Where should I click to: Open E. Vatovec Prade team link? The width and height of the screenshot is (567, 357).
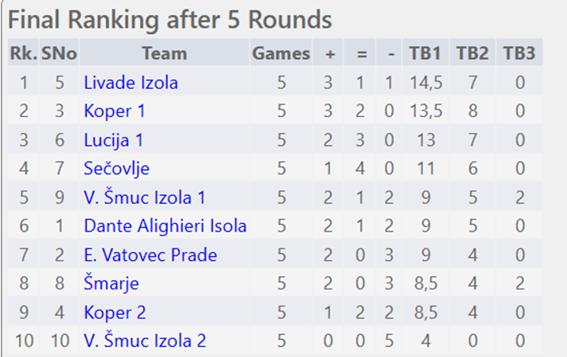150,255
